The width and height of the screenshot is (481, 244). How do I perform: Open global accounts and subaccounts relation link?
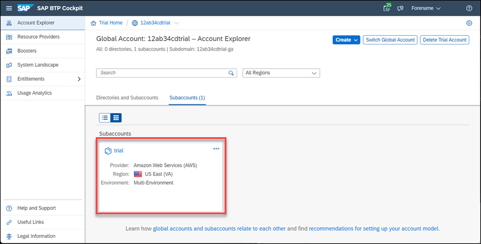point(219,229)
